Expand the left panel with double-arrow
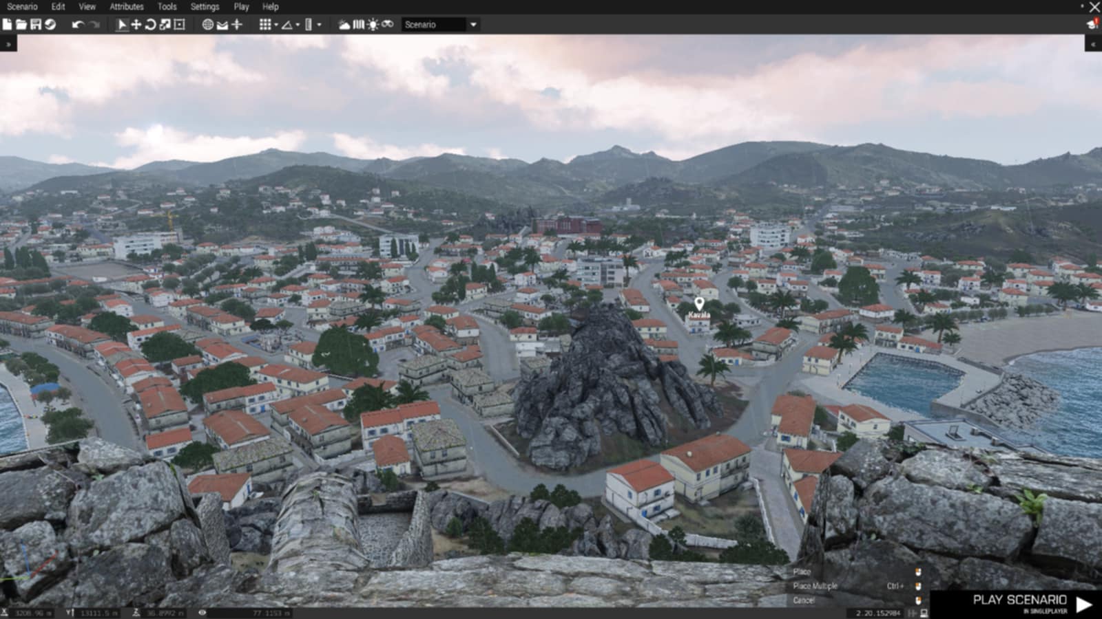This screenshot has width=1102, height=619. point(8,44)
